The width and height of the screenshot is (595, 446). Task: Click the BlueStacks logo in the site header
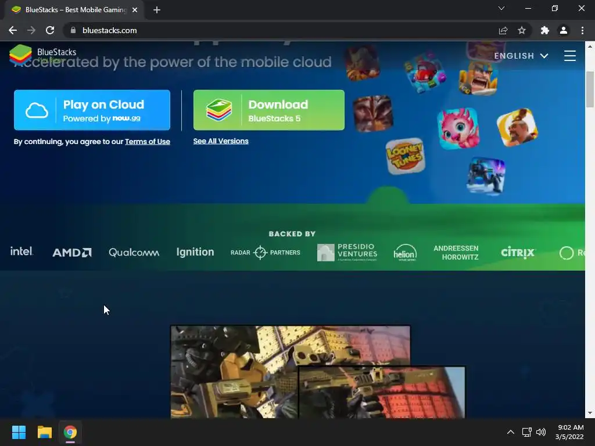tap(42, 55)
